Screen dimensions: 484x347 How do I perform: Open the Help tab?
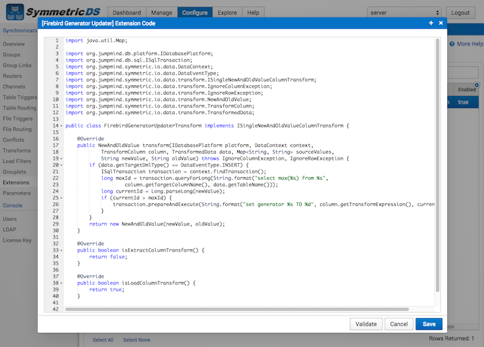click(x=253, y=13)
